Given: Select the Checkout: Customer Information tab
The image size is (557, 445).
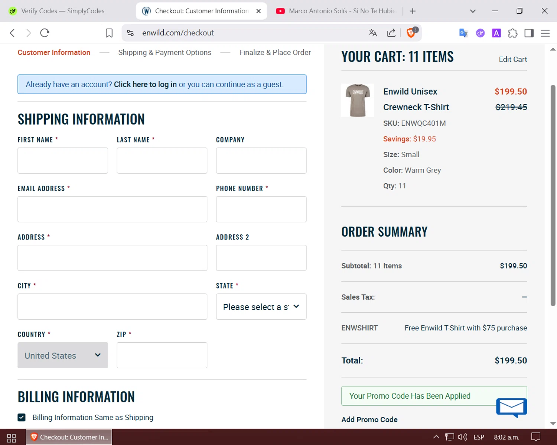Looking at the screenshot, I should (201, 11).
